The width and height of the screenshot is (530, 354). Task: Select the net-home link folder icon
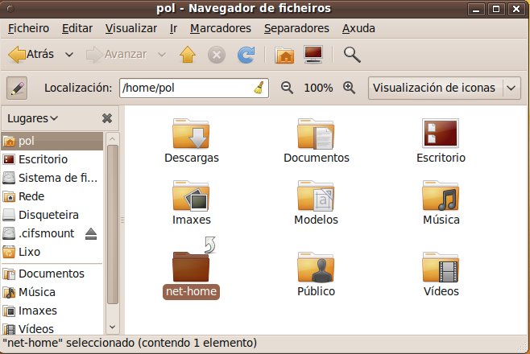[192, 266]
